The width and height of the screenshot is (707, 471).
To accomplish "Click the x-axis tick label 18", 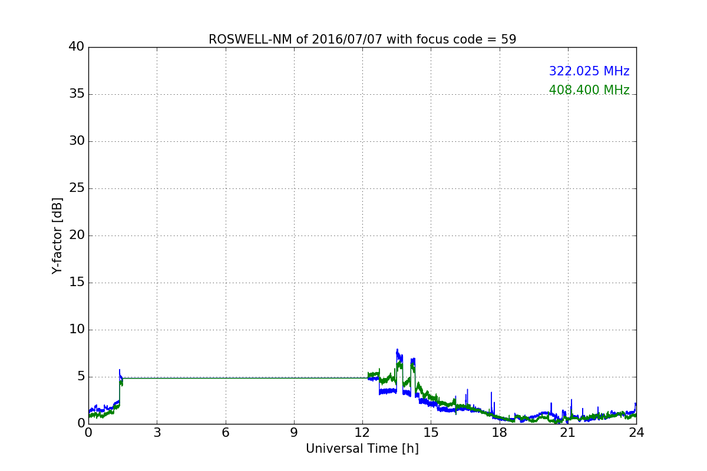I will click(x=500, y=433).
